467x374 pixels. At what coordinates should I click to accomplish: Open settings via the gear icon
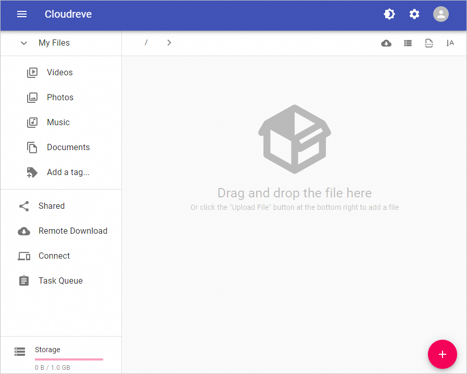pyautogui.click(x=414, y=14)
